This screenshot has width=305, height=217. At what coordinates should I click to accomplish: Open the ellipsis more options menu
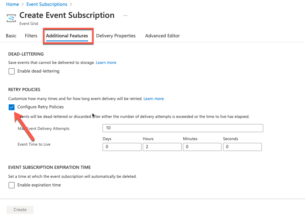click(x=125, y=15)
